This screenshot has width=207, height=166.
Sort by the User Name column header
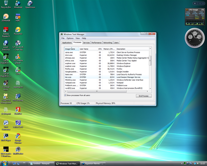(x=88, y=49)
